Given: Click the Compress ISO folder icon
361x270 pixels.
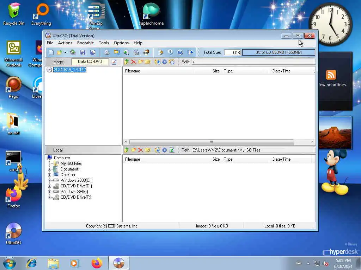Looking at the screenshot, I should point(117,52).
